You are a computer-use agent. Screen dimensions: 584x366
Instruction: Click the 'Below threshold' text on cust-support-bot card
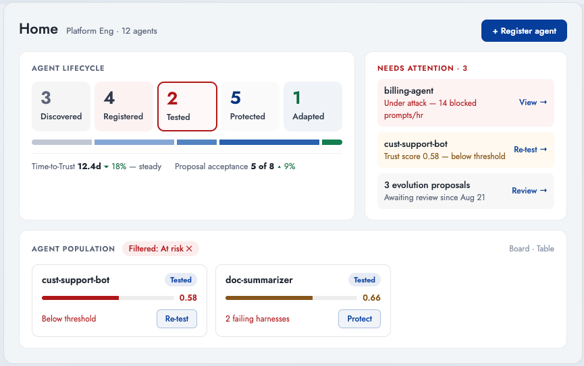click(69, 319)
